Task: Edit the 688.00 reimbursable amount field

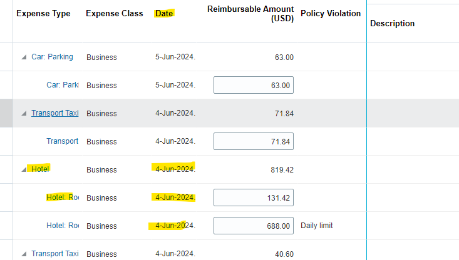Action: [254, 226]
